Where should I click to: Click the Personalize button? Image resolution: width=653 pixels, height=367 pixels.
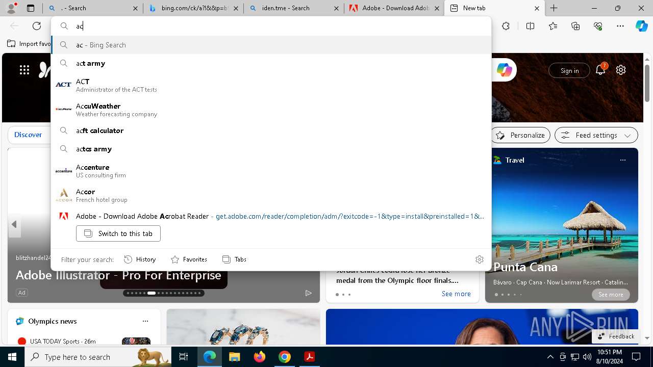pyautogui.click(x=520, y=135)
